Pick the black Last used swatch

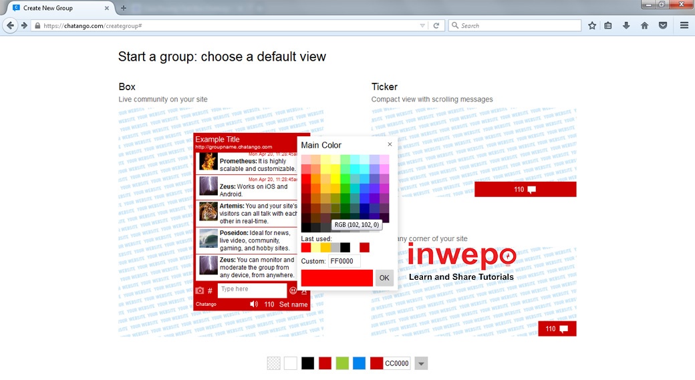(x=345, y=248)
